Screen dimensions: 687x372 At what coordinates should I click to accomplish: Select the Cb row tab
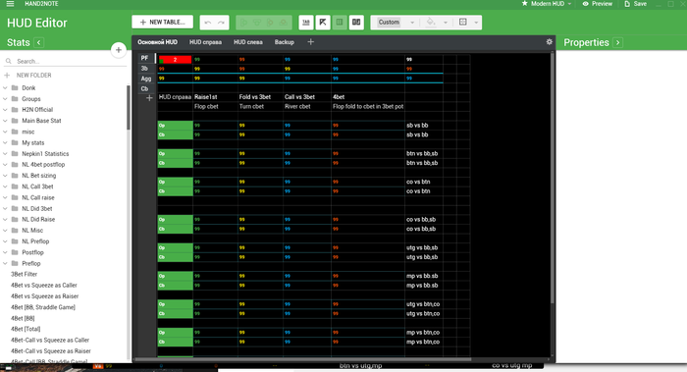(x=145, y=89)
